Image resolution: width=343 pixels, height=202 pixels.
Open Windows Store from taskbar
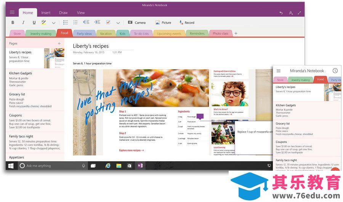click(x=129, y=166)
